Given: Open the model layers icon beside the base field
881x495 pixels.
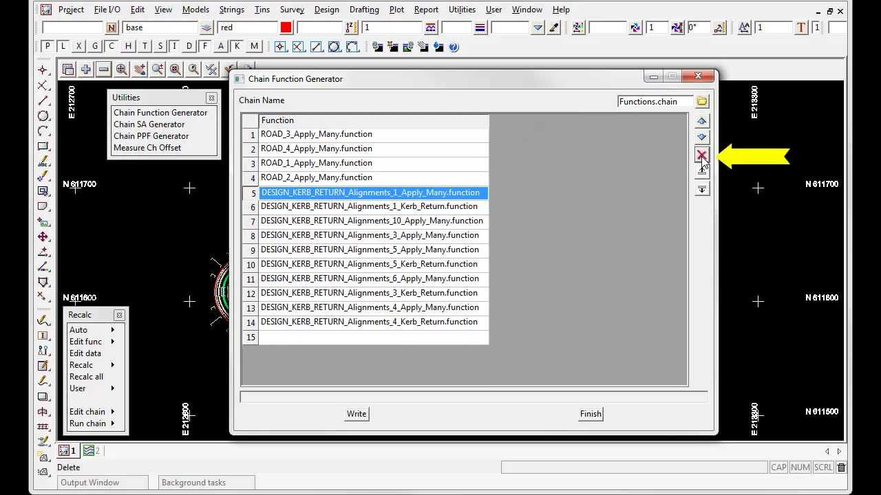Looking at the screenshot, I should tap(206, 27).
